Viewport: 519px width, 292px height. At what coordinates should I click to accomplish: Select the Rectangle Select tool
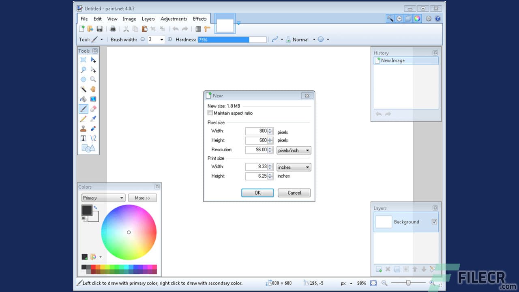point(83,60)
